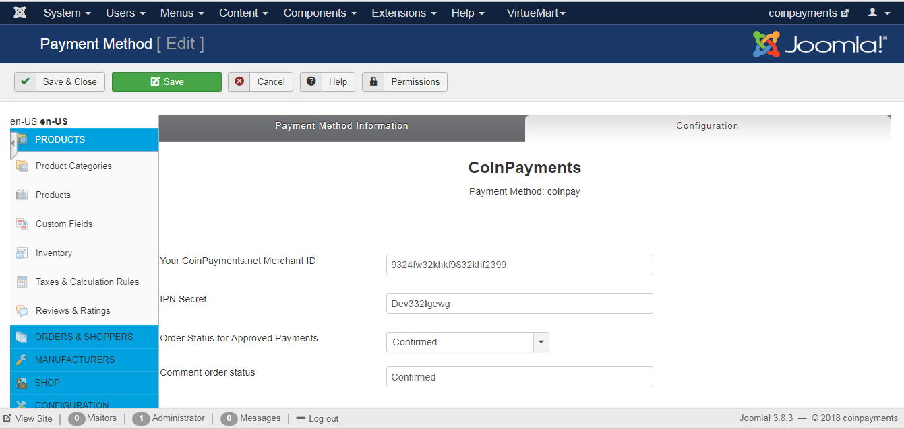Viewport: 904px width, 429px height.
Task: Click the green Save button
Action: (x=167, y=81)
